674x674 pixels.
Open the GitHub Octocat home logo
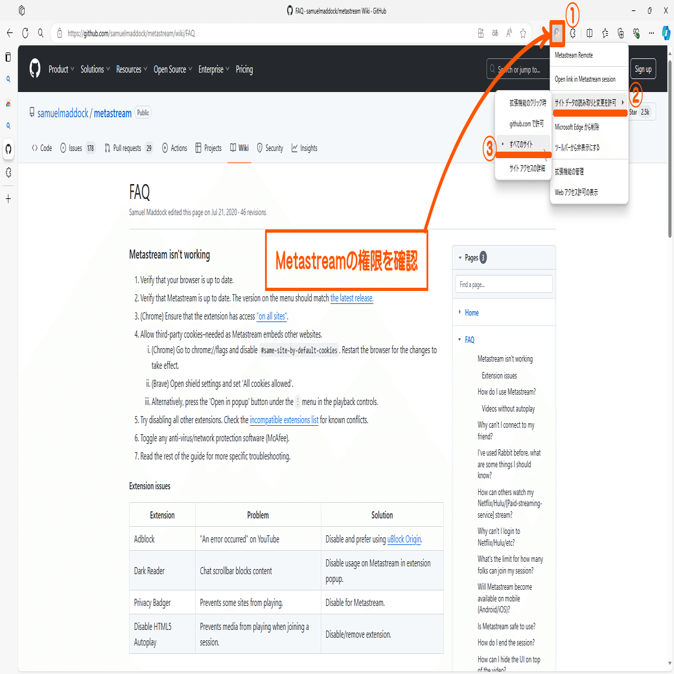pos(35,69)
